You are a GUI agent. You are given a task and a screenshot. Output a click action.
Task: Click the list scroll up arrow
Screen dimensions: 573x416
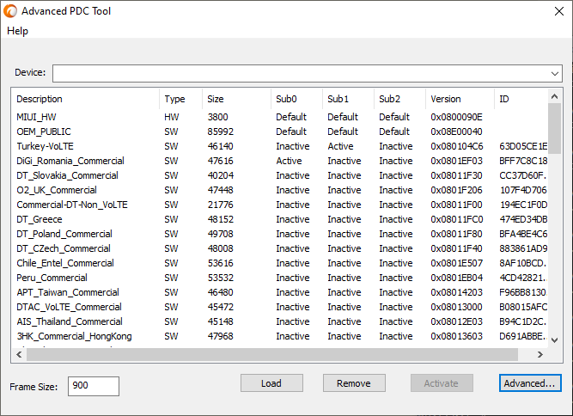click(554, 96)
